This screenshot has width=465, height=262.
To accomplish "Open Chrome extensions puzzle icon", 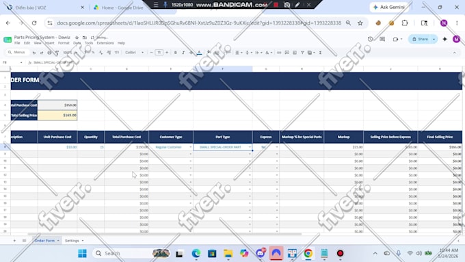I will click(x=405, y=23).
